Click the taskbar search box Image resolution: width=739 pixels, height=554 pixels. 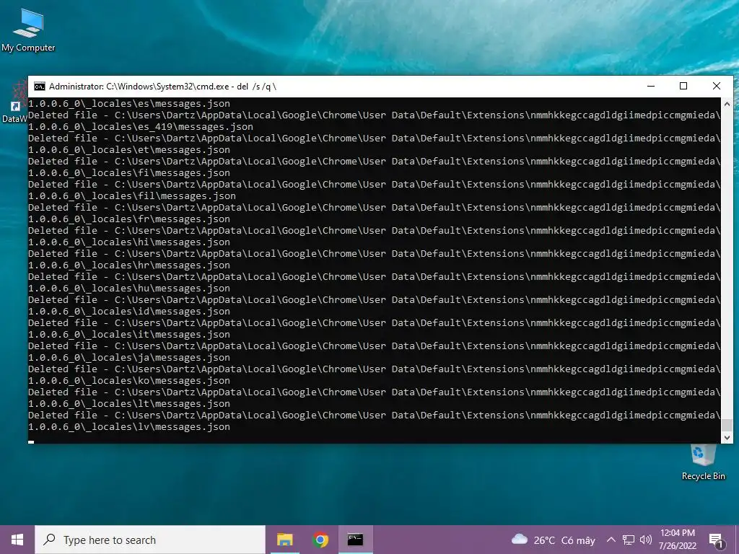click(x=150, y=540)
